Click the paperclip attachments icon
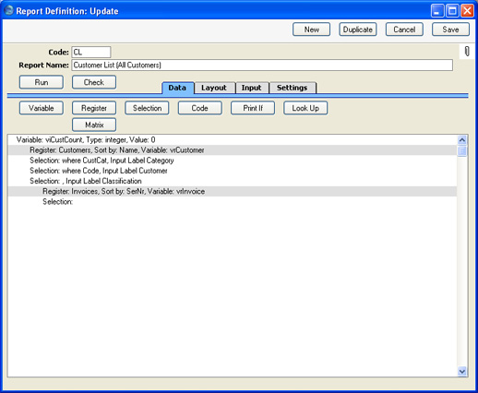Screen dimensions: 478x393 coord(467,52)
